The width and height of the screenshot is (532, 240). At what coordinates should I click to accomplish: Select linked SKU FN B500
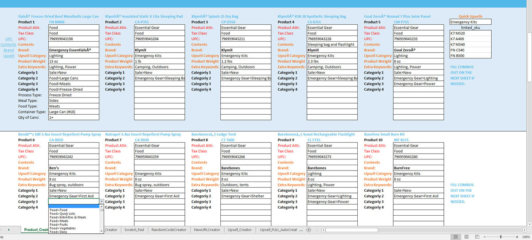(470, 56)
